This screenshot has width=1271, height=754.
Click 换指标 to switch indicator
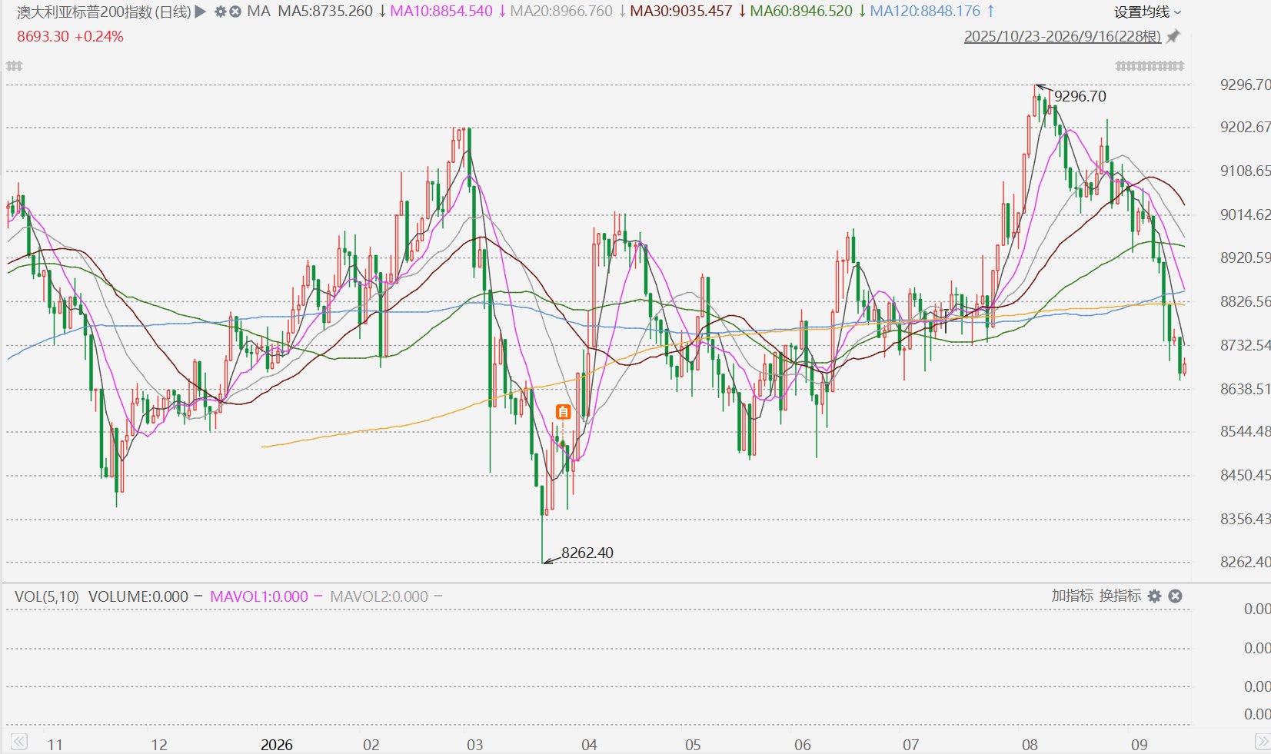1120,596
